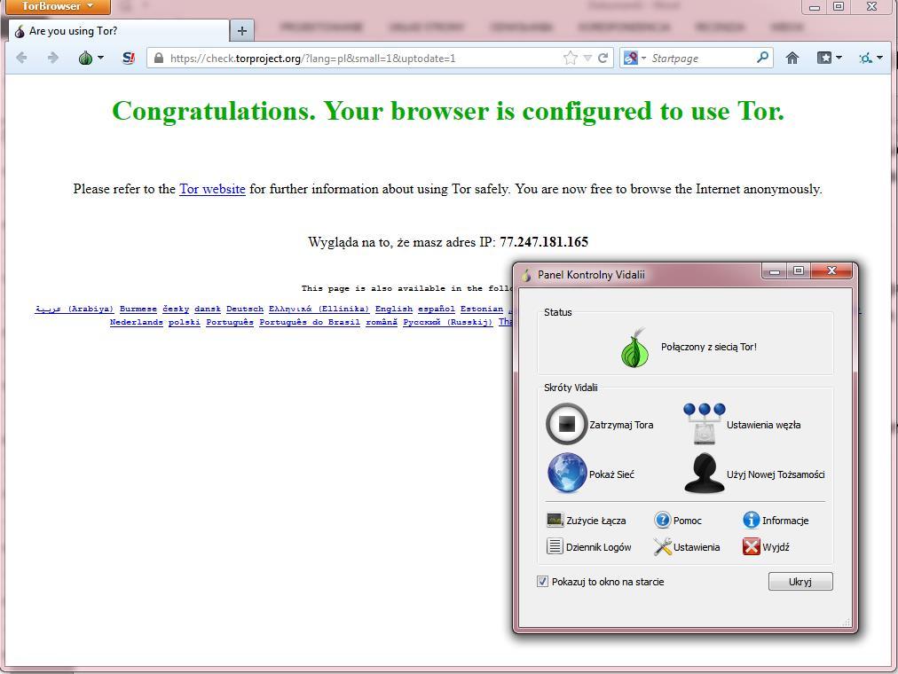Open español language link
The height and width of the screenshot is (674, 898).
click(x=437, y=309)
